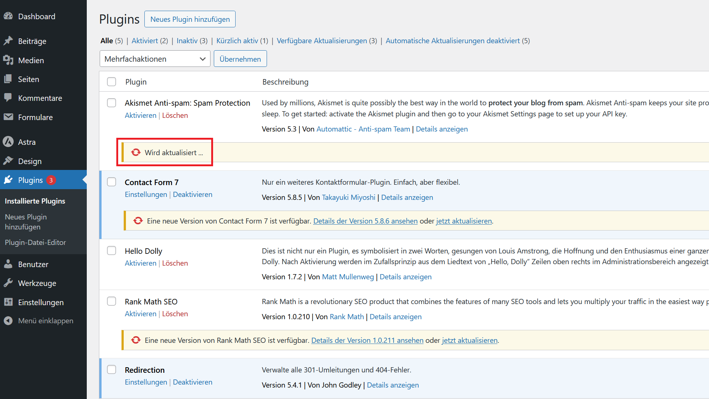
Task: Open the Mehrfachaktionen dropdown
Action: click(x=155, y=59)
